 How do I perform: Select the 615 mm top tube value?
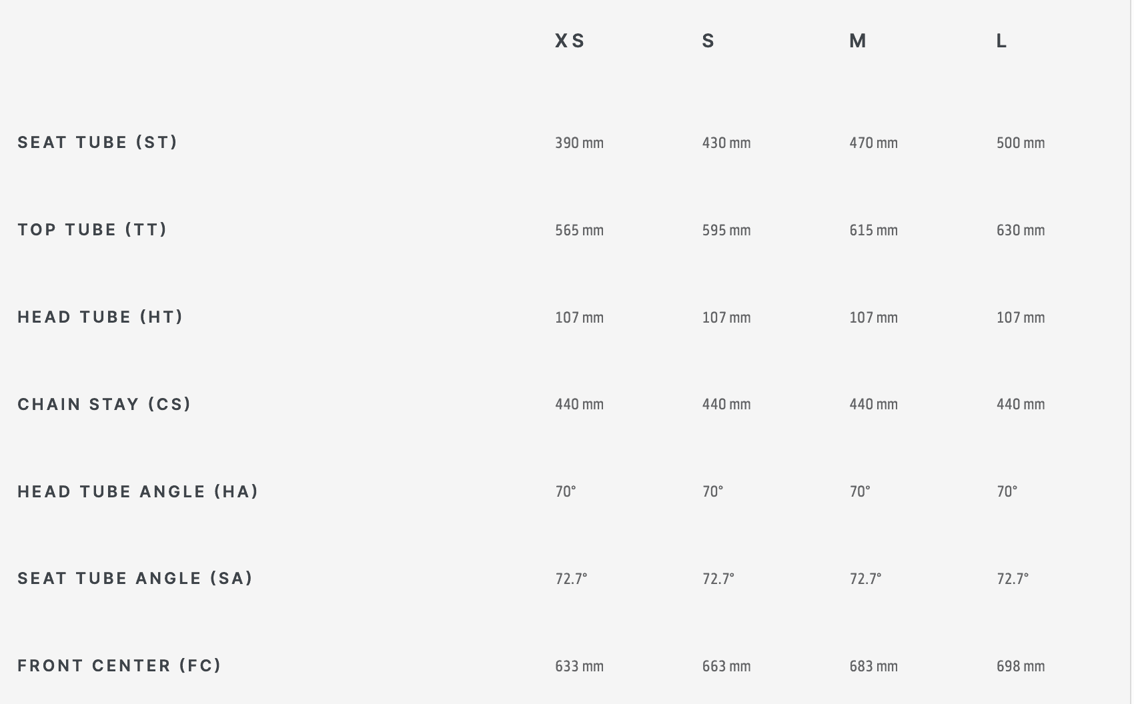pyautogui.click(x=873, y=231)
